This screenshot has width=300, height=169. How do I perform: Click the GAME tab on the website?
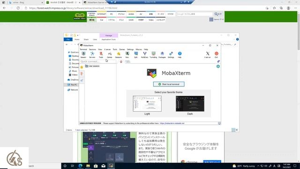(x=131, y=20)
